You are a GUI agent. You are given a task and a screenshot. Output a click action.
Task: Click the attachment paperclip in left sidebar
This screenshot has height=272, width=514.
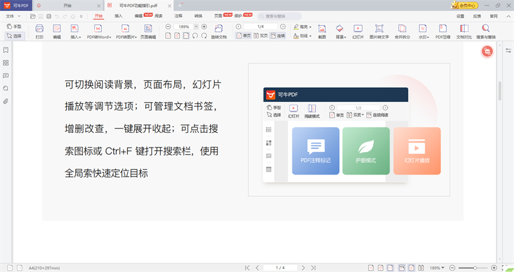click(6, 101)
